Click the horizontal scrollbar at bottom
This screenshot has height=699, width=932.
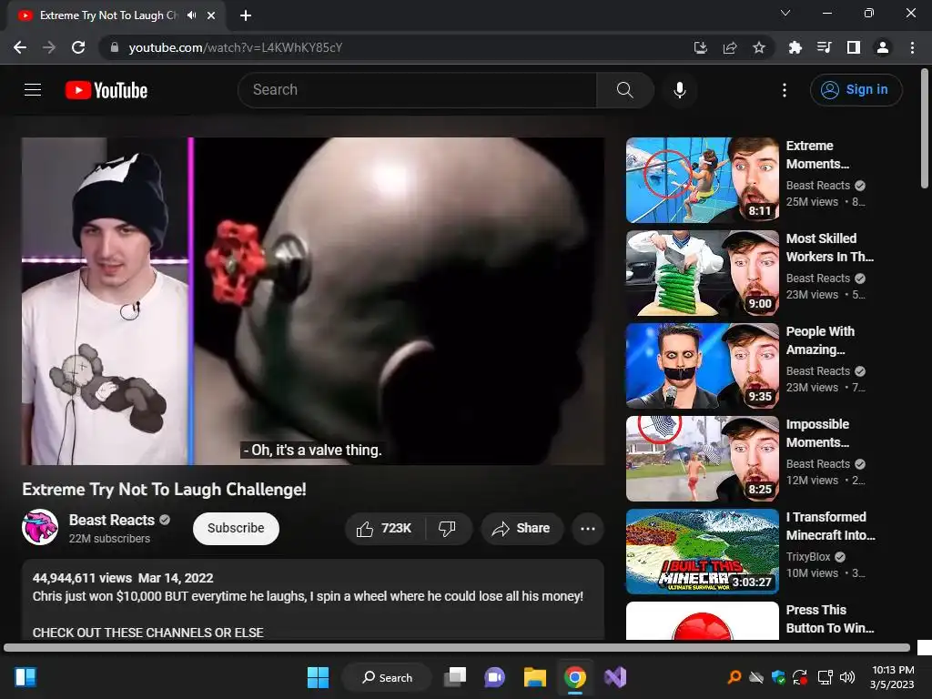click(457, 647)
